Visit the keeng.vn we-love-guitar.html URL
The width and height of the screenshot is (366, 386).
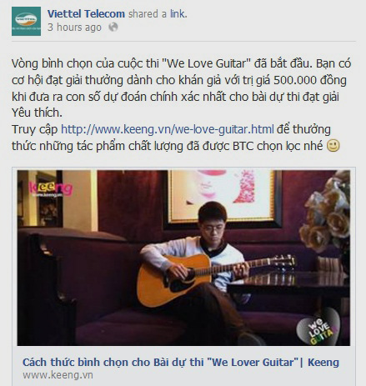(168, 129)
